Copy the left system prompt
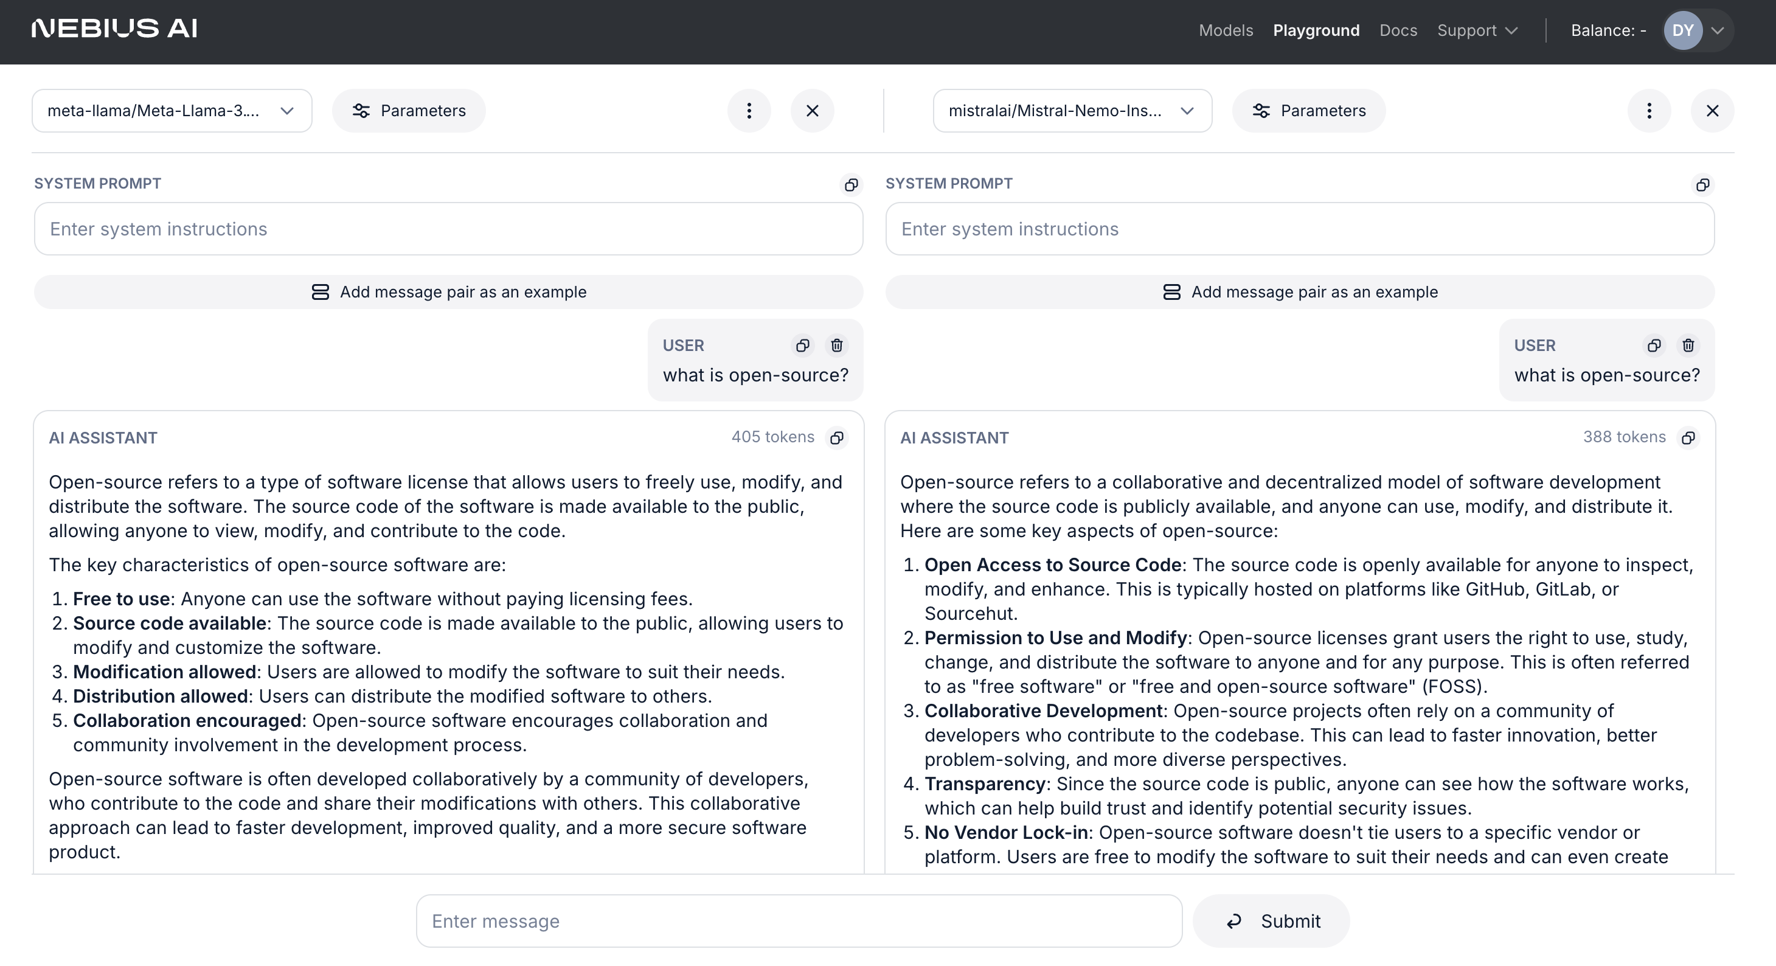1776x966 pixels. point(852,184)
